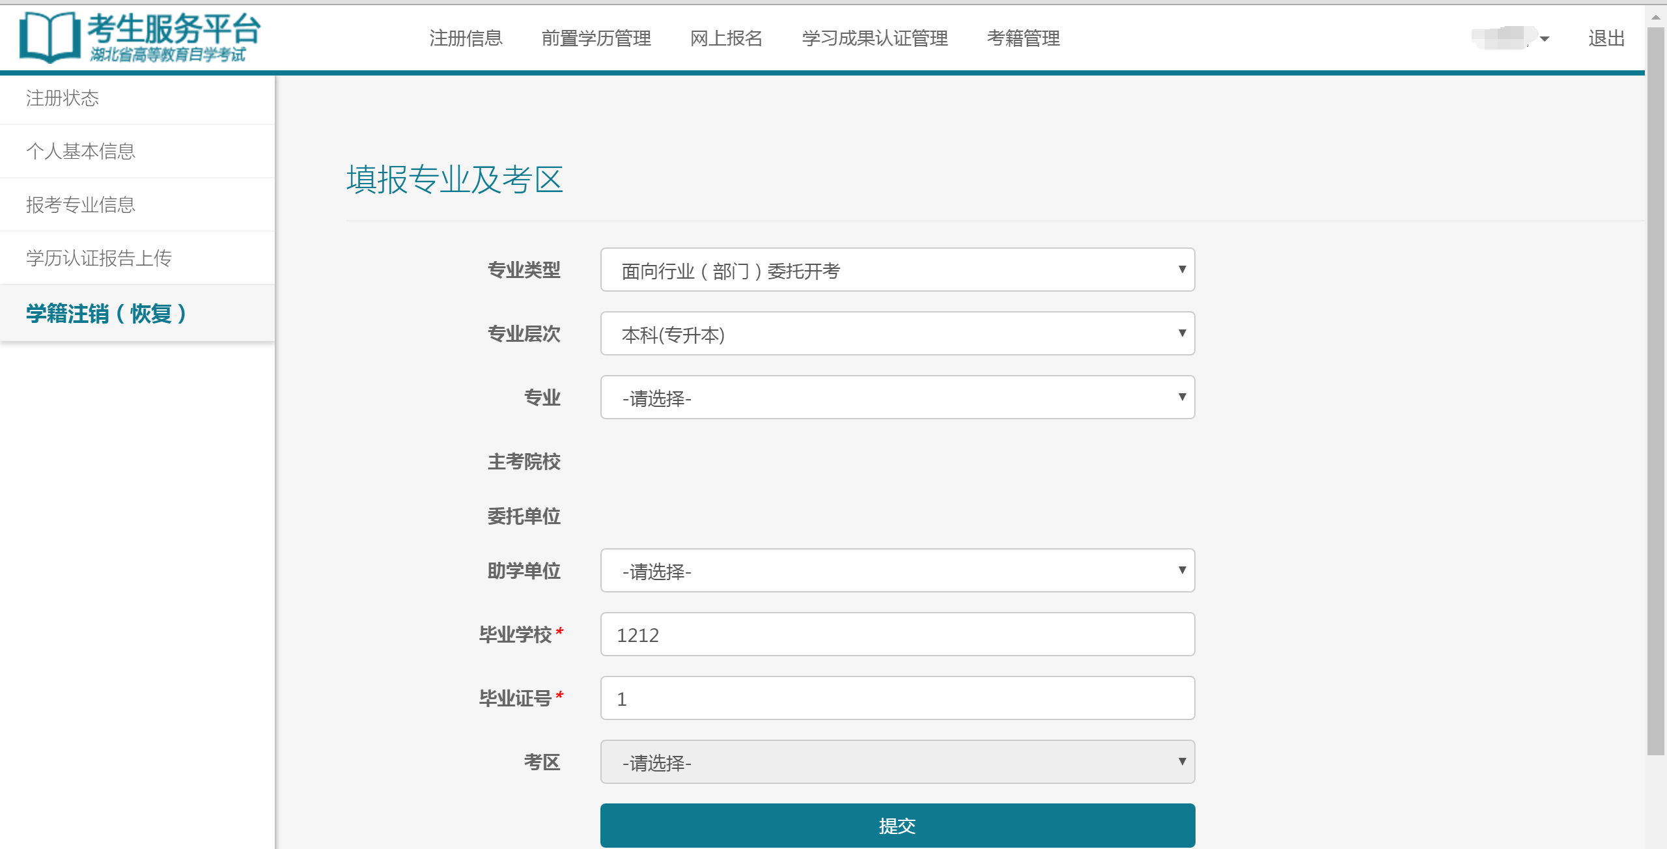
Task: Click the 考生服务平台 book logo
Action: point(50,37)
